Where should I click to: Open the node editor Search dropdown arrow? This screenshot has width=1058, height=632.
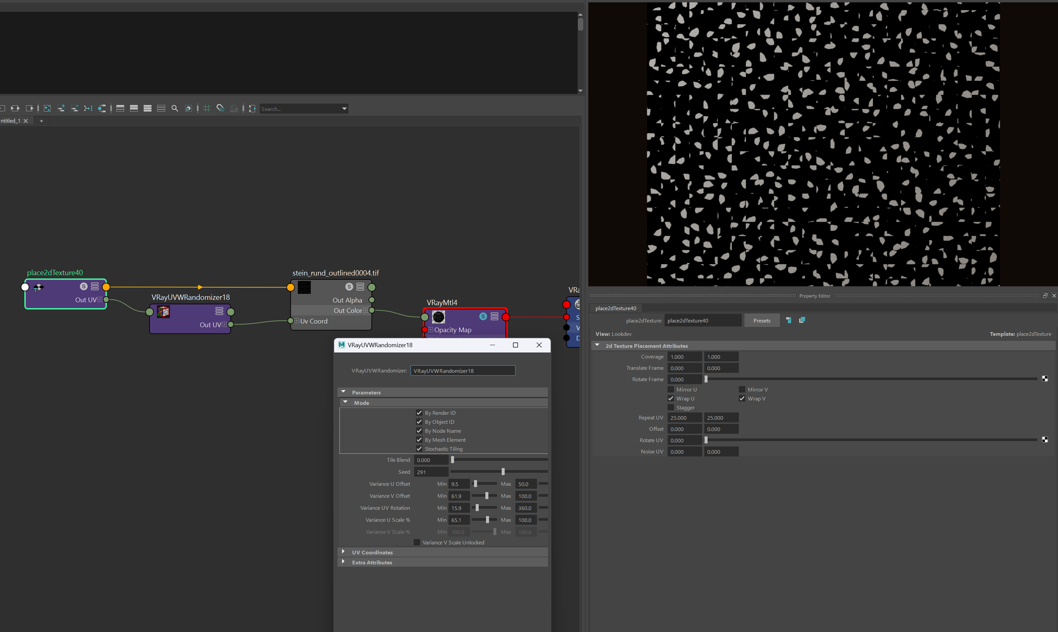(x=344, y=109)
